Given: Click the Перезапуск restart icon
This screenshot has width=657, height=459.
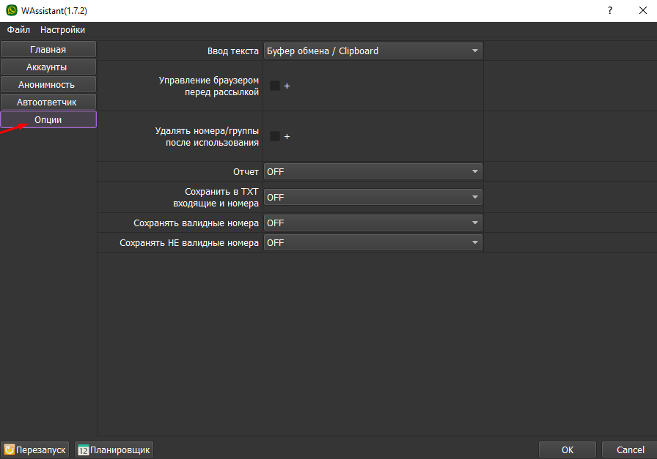Looking at the screenshot, I should [x=10, y=450].
